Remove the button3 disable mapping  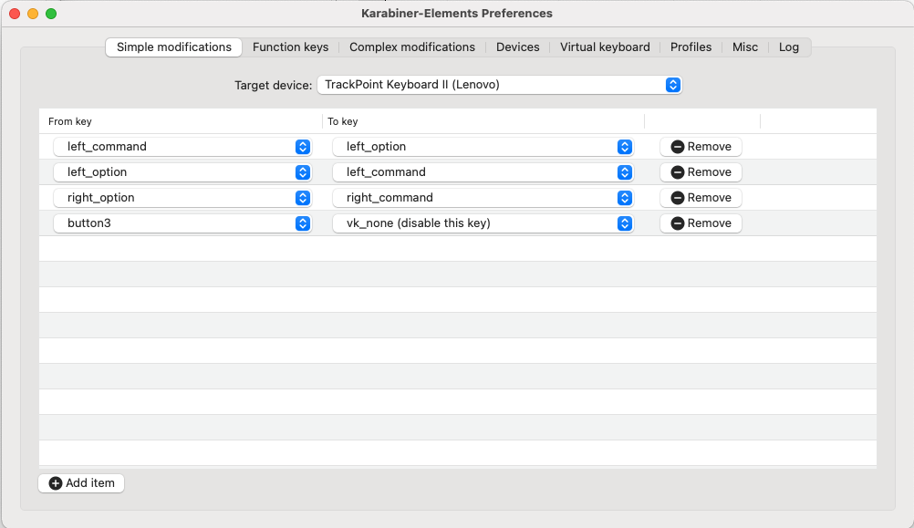[x=701, y=223]
